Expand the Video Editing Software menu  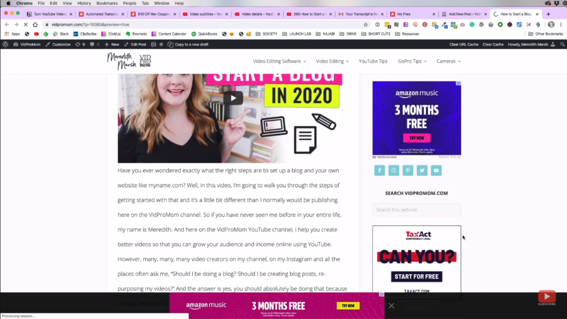(x=279, y=61)
